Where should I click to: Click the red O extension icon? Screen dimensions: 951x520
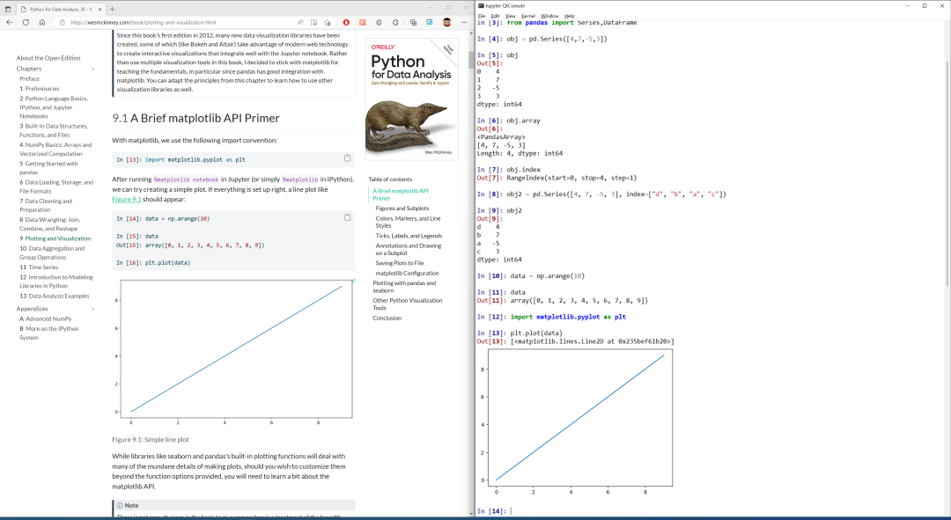tap(346, 22)
